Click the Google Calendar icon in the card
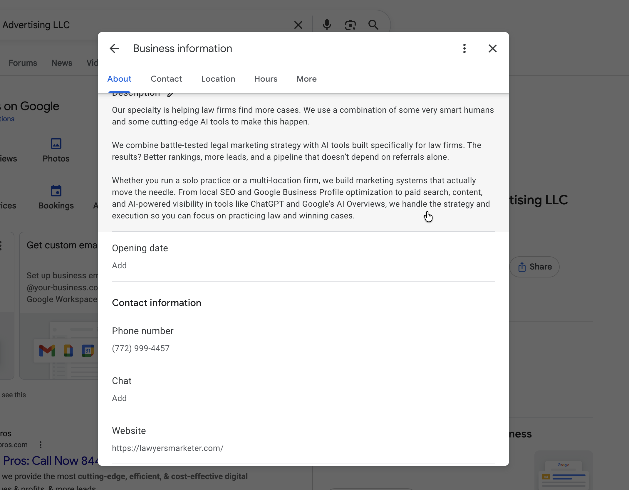629x490 pixels. point(88,351)
